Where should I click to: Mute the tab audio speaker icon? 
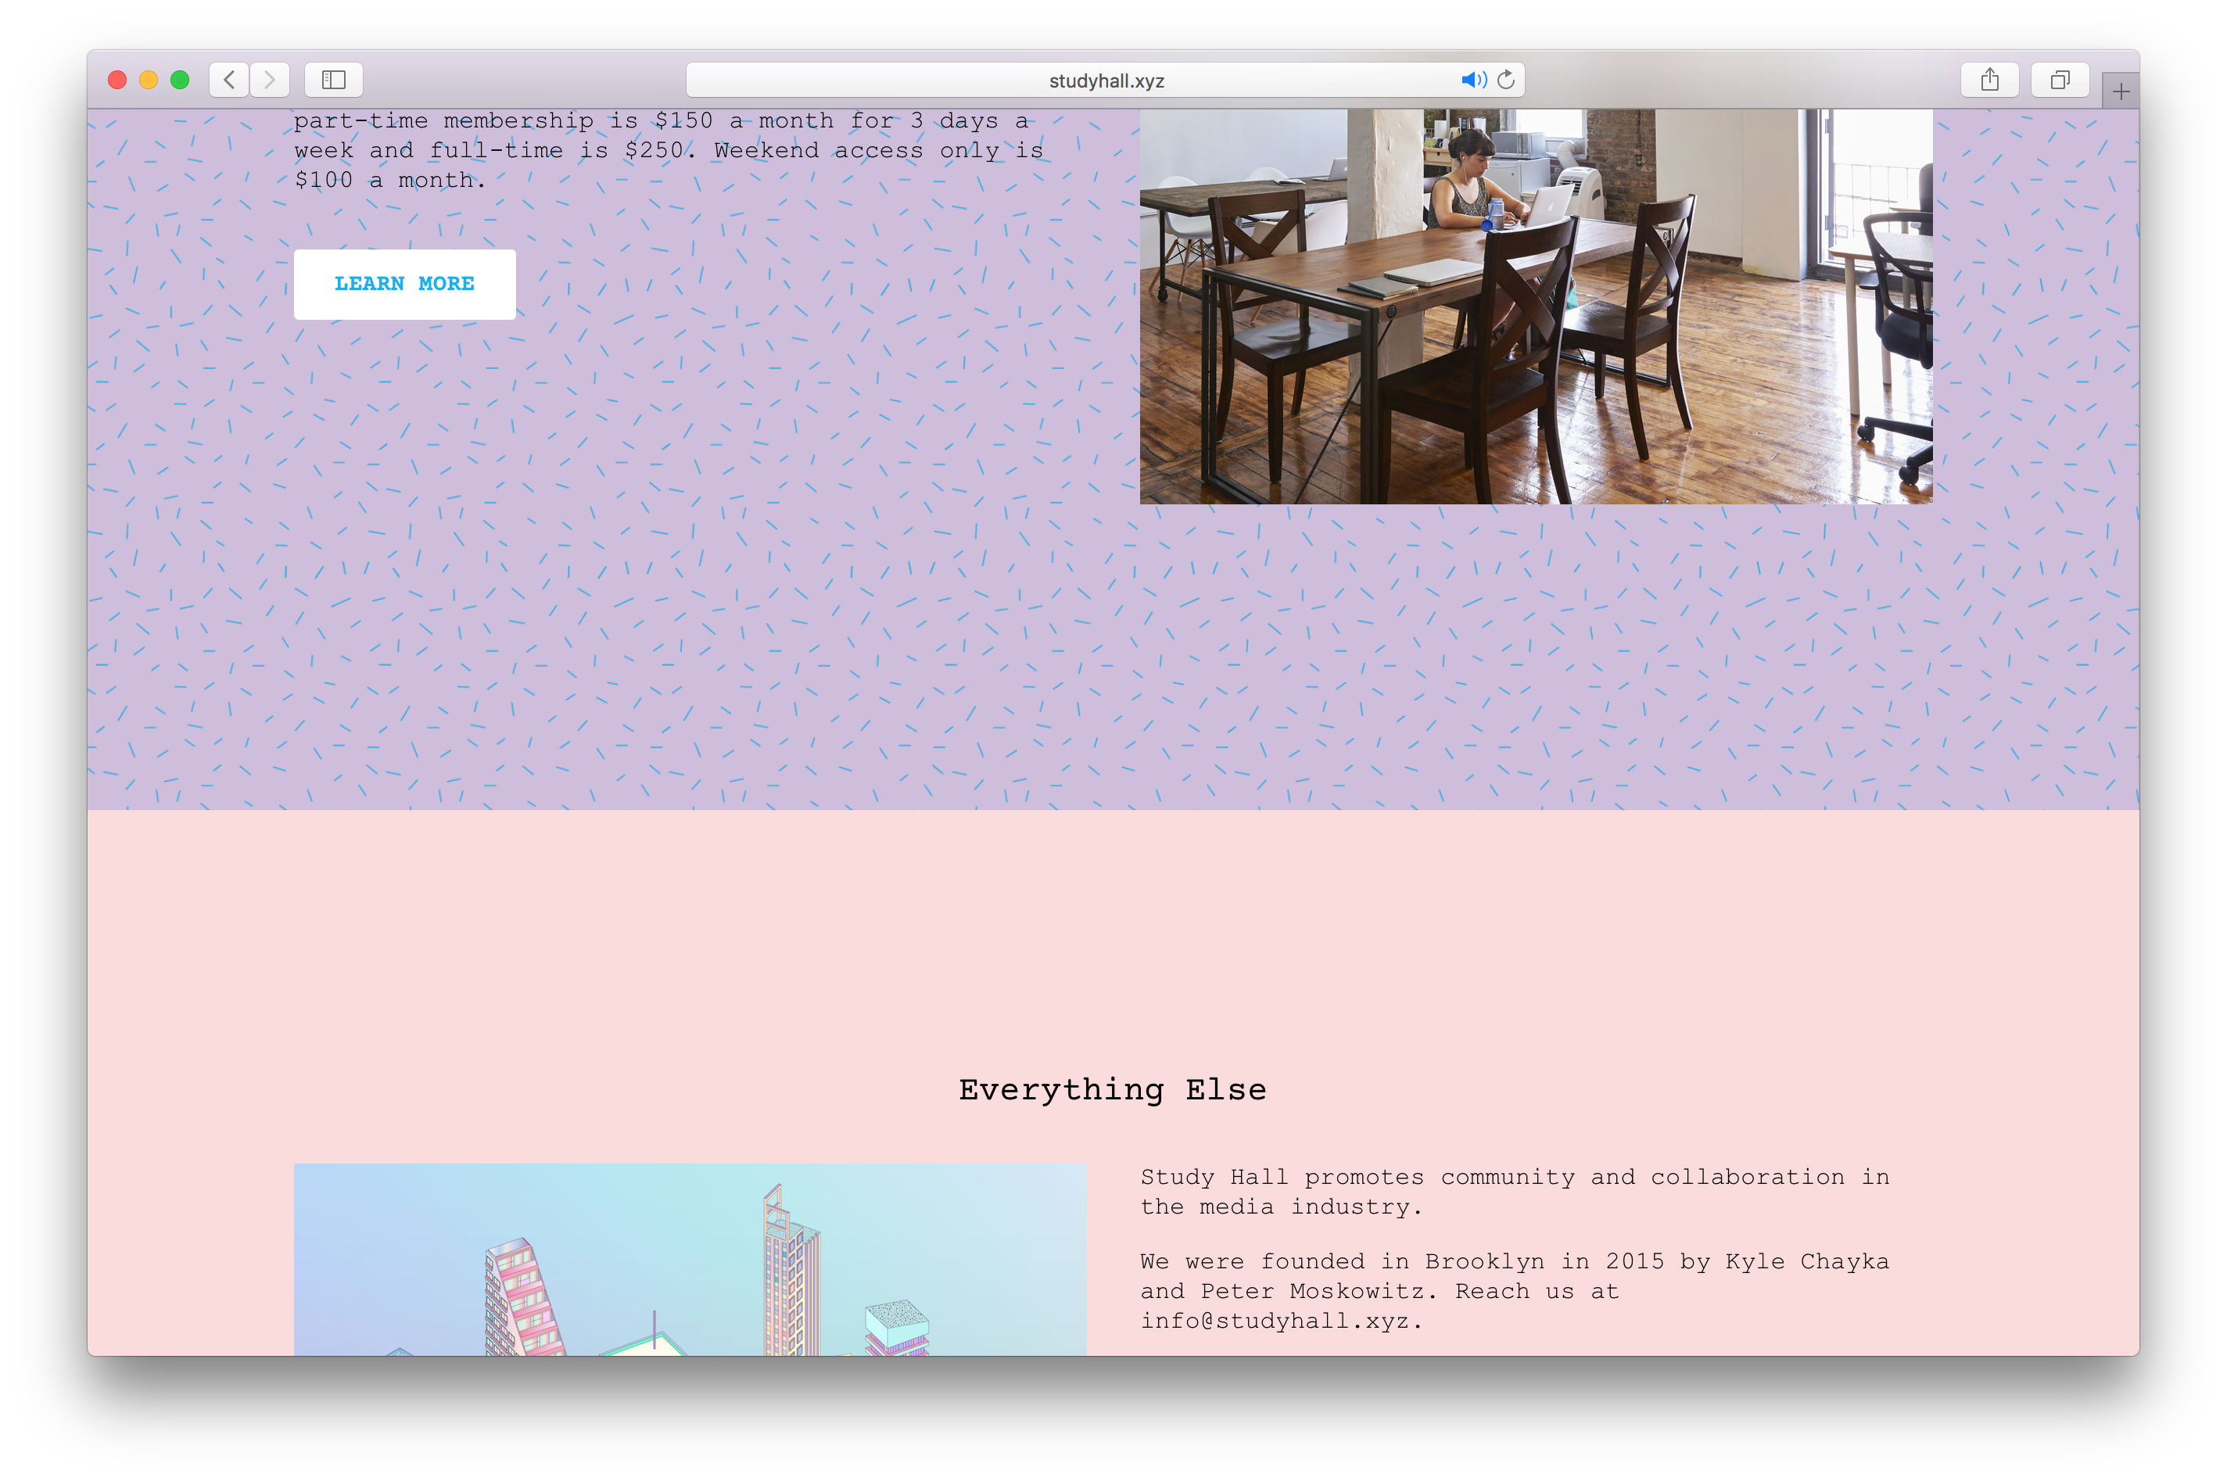pos(1472,81)
